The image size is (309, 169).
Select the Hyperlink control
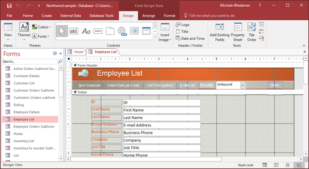[122, 31]
